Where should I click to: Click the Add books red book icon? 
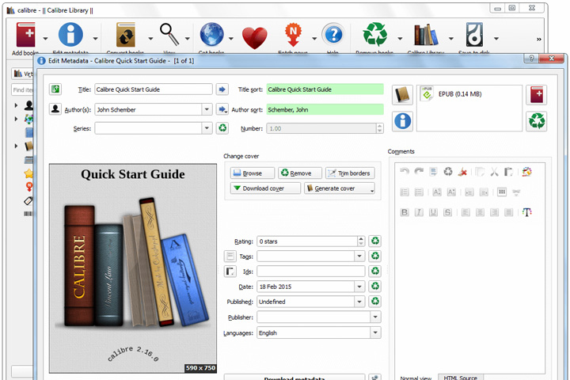[x=26, y=35]
